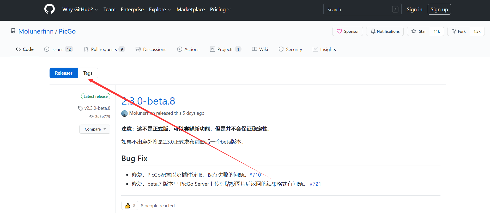Click the slash shortcut icon in search
The width and height of the screenshot is (490, 213).
(x=395, y=9)
